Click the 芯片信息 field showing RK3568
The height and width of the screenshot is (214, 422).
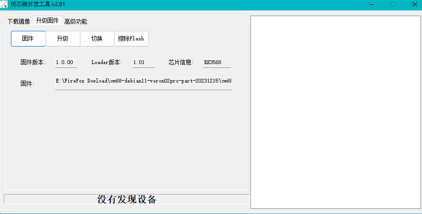(x=217, y=63)
